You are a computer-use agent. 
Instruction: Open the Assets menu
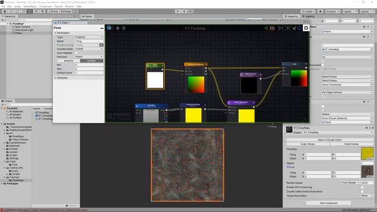tap(18, 6)
